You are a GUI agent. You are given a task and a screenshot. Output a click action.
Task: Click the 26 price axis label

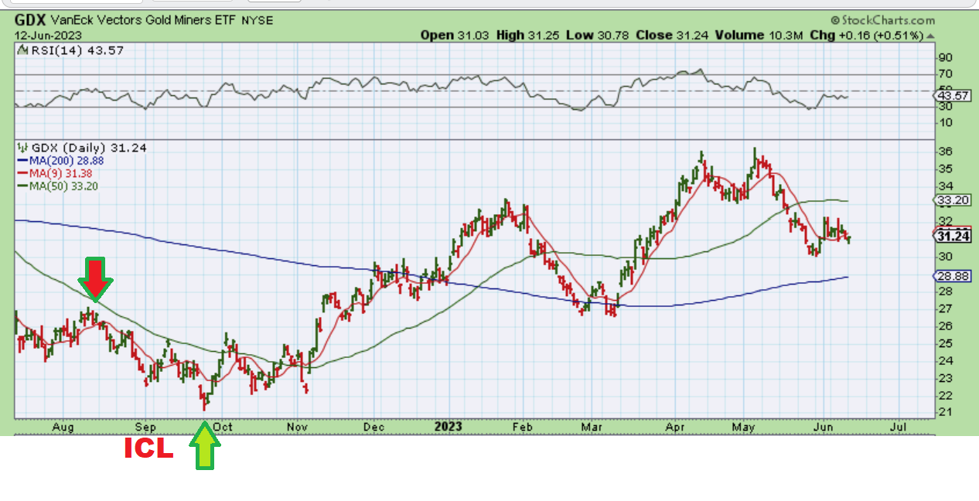944,325
